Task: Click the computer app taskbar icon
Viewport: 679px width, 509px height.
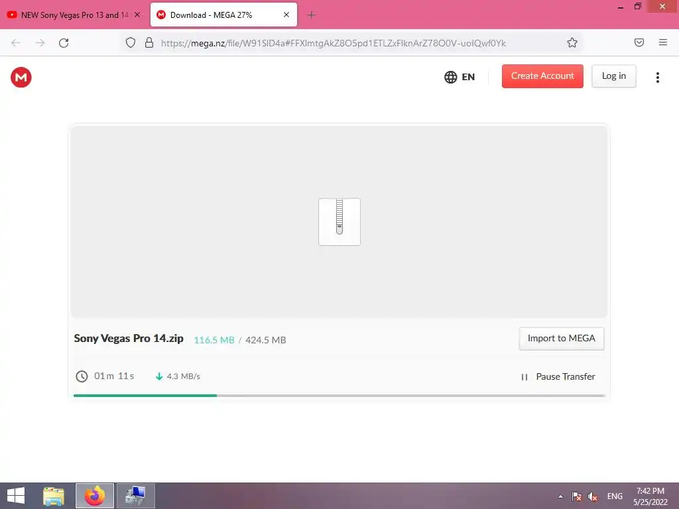Action: (x=135, y=496)
